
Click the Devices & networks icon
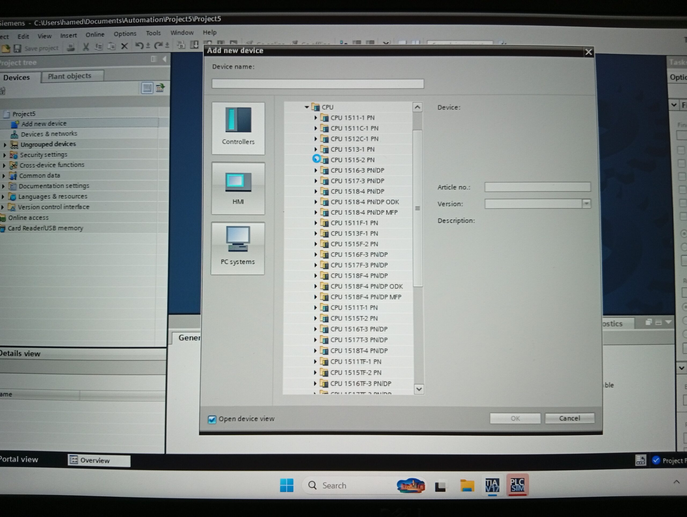point(14,134)
